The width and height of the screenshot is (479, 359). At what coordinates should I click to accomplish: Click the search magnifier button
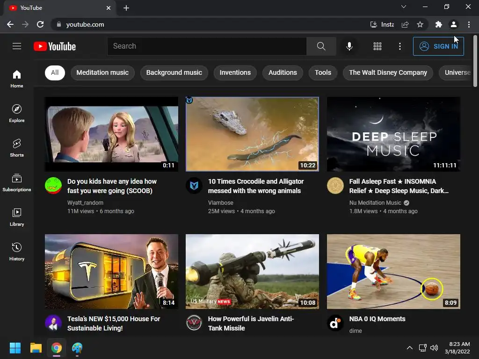point(321,46)
